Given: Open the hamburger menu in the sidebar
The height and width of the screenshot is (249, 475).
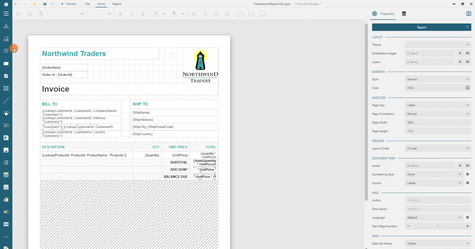Looking at the screenshot, I should pyautogui.click(x=6, y=13).
